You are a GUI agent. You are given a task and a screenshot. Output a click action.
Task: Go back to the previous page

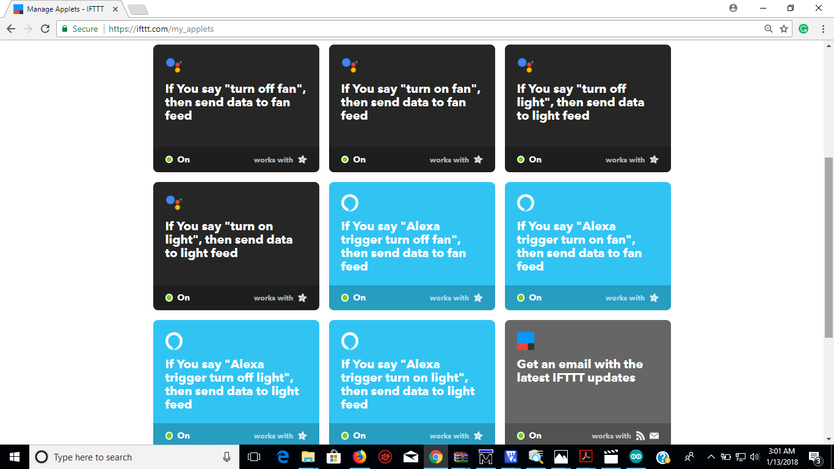(11, 29)
